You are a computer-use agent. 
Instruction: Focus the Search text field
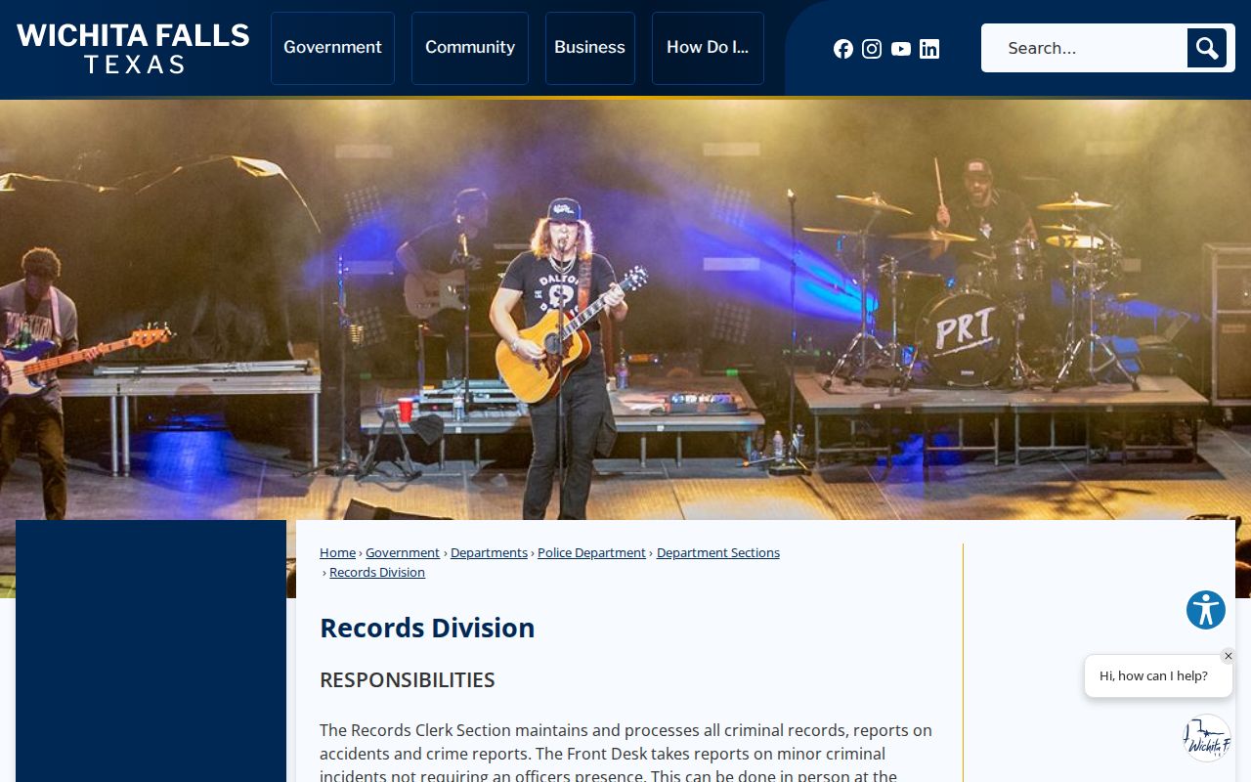tap(1085, 48)
